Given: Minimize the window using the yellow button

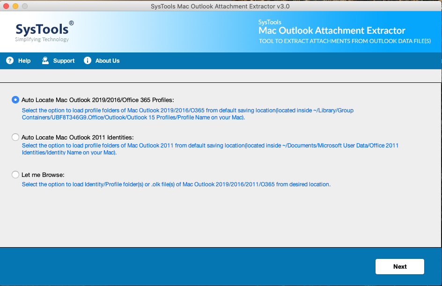Looking at the screenshot, I should coord(15,7).
